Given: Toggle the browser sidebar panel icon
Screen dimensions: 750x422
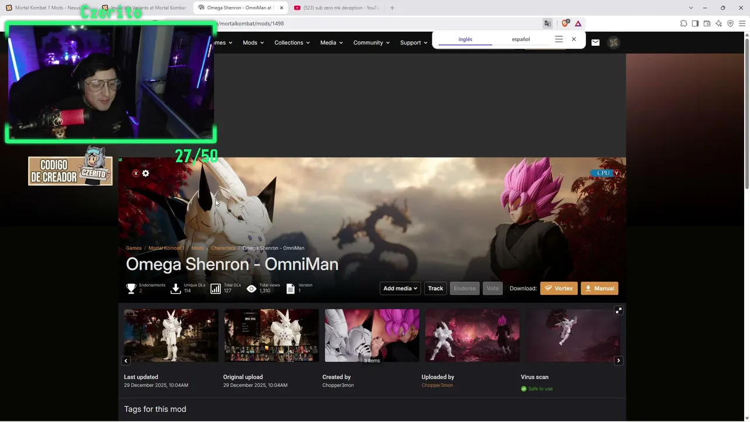Looking at the screenshot, I should coord(696,23).
